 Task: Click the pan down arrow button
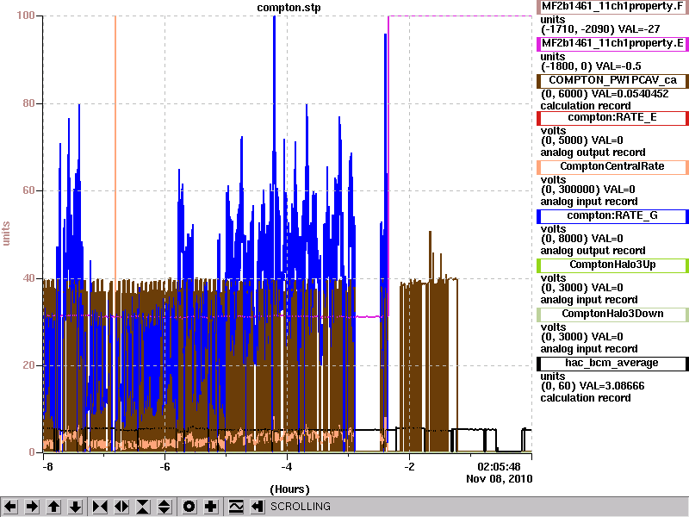point(76,507)
